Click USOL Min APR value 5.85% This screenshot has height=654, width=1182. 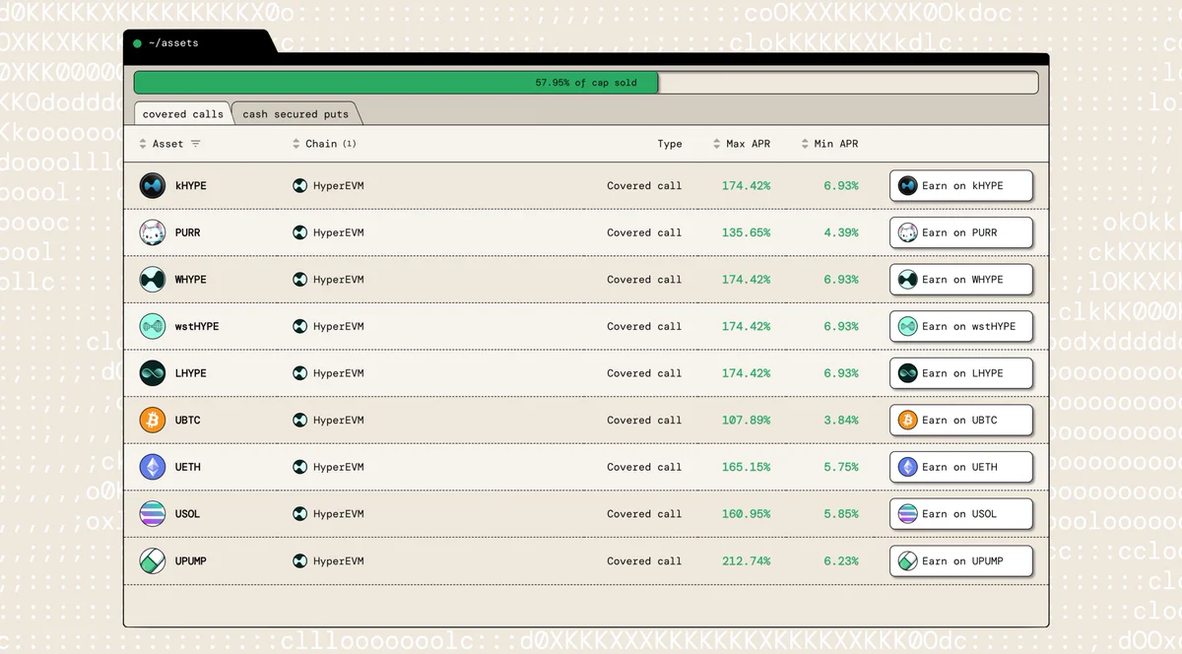click(x=841, y=513)
